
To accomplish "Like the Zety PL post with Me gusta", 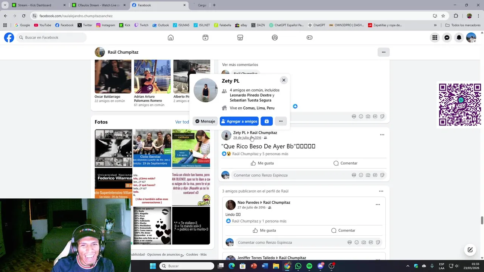I will [x=262, y=163].
